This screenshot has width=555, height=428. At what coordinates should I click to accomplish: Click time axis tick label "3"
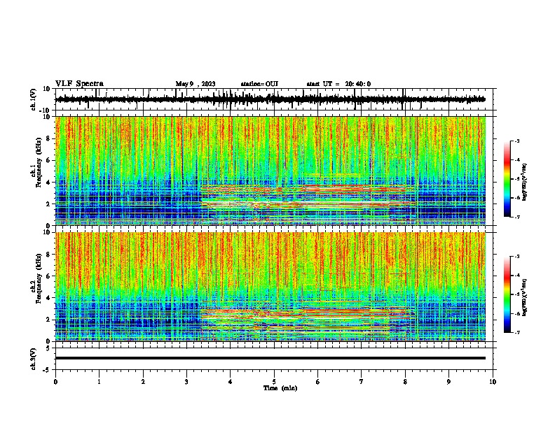(x=186, y=382)
